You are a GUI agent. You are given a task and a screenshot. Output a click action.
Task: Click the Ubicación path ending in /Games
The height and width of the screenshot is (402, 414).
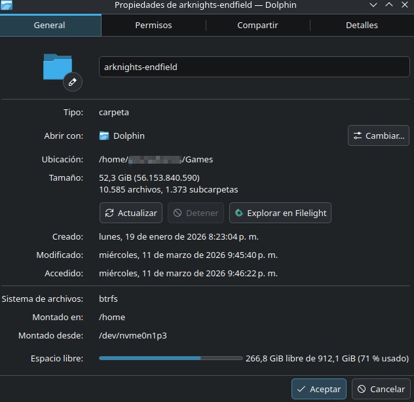pyautogui.click(x=156, y=160)
